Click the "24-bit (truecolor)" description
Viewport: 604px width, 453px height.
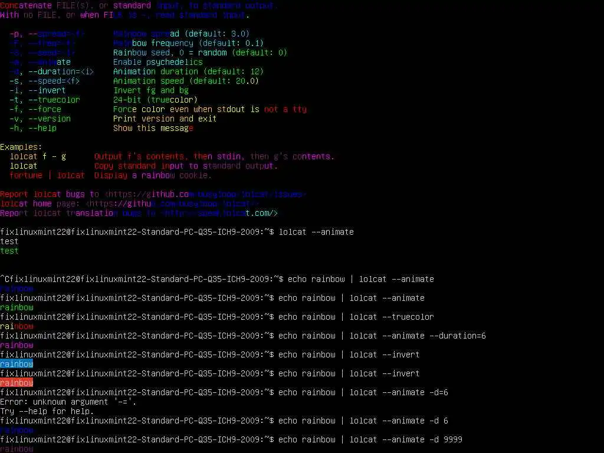coord(155,100)
